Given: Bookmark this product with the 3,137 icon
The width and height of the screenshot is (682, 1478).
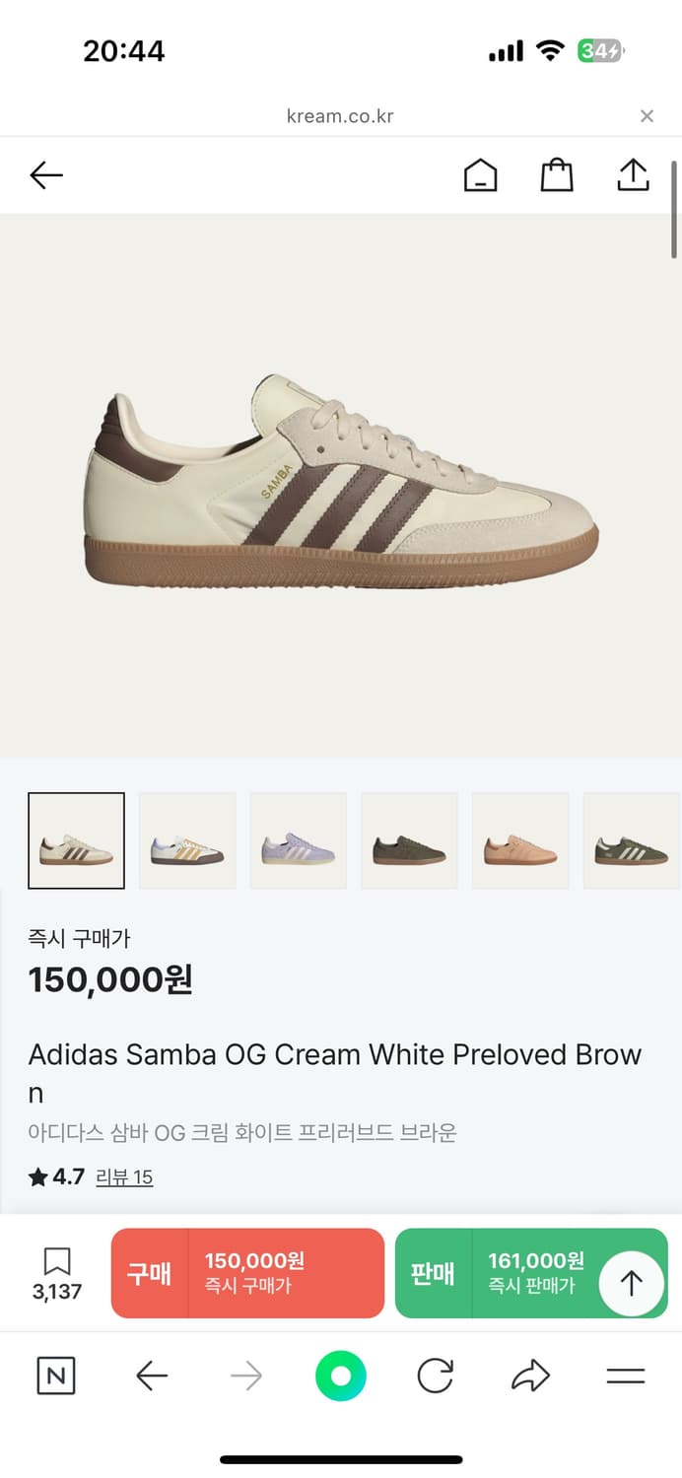Looking at the screenshot, I should click(x=57, y=1273).
